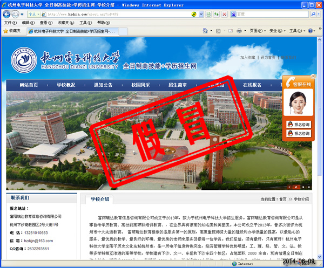The height and width of the screenshot is (268, 324).
Task: Click the magnifier search button
Action: (313, 14)
